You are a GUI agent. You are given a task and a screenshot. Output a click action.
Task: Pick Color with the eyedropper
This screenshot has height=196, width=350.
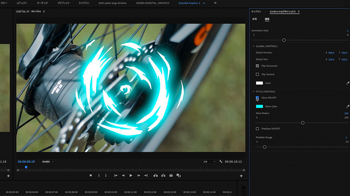click(348, 83)
